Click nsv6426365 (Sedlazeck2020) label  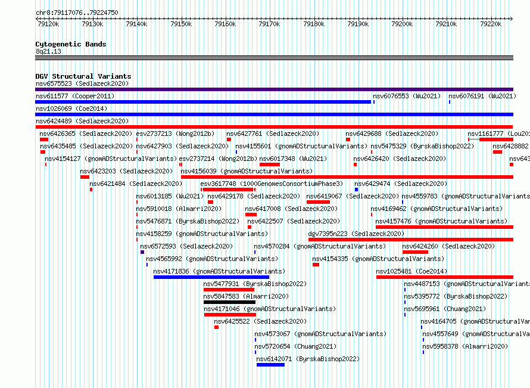pyautogui.click(x=86, y=134)
